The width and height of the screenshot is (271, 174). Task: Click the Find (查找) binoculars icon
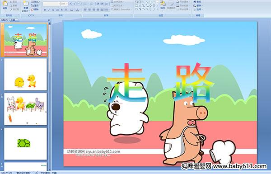pos(194,2)
